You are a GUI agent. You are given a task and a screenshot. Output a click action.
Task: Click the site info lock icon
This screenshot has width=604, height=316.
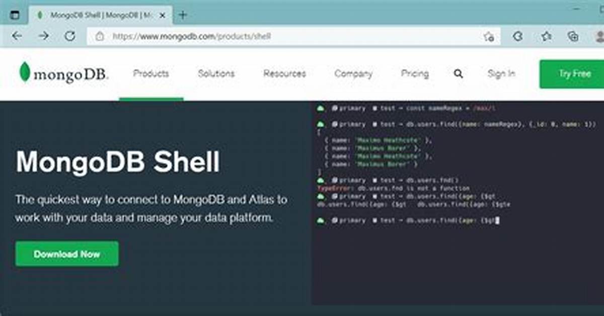(100, 36)
